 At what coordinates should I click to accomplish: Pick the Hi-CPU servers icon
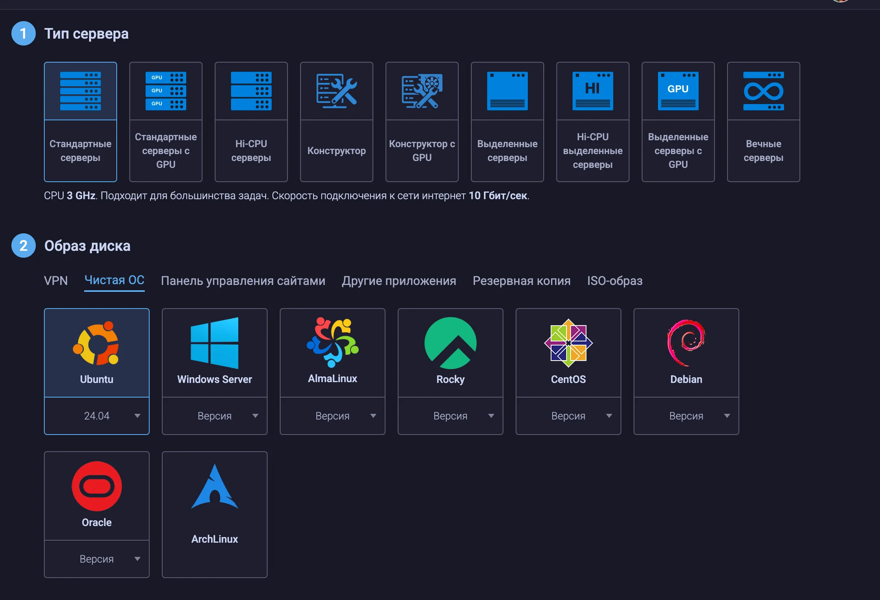tap(251, 91)
